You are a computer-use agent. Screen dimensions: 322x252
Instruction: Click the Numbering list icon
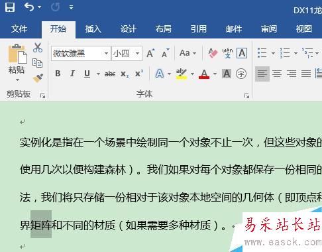click(x=285, y=53)
